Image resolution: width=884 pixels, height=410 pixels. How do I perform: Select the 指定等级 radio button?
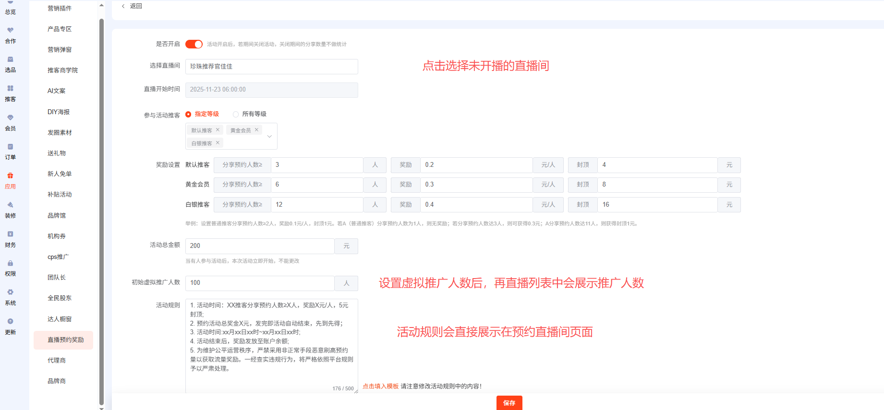[x=188, y=114]
